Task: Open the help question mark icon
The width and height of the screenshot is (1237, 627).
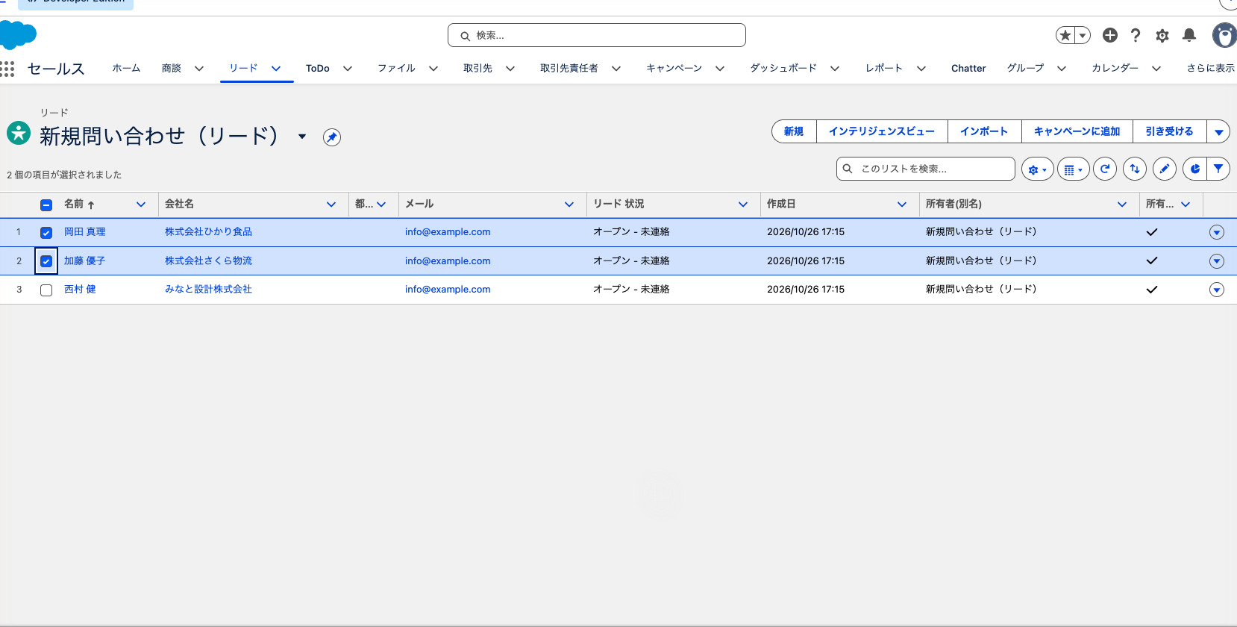Action: tap(1136, 35)
